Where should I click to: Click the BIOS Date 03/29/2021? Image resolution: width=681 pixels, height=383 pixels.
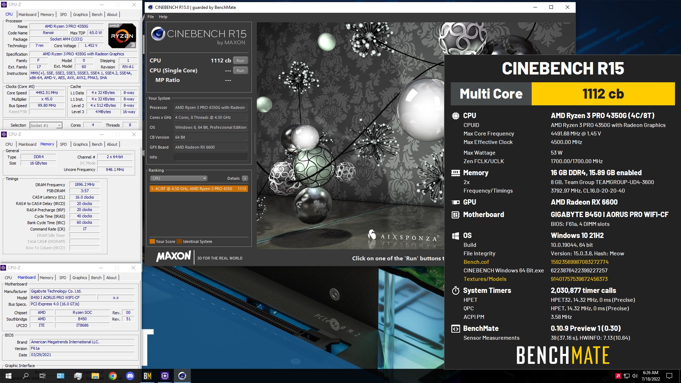82,355
